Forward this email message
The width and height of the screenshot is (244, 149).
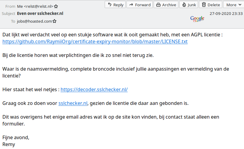139,5
